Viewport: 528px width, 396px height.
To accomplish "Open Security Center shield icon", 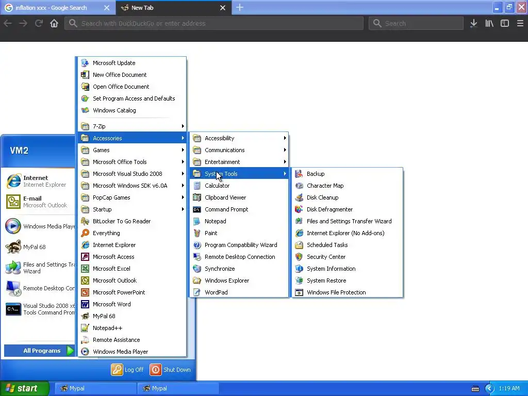I will pyautogui.click(x=299, y=257).
